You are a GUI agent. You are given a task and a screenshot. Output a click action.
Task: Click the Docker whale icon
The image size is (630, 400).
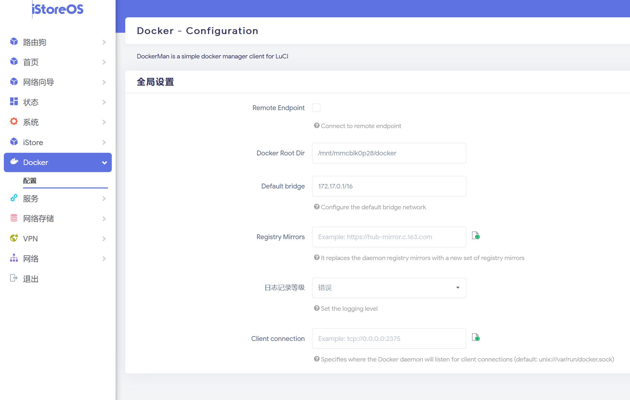coord(14,161)
